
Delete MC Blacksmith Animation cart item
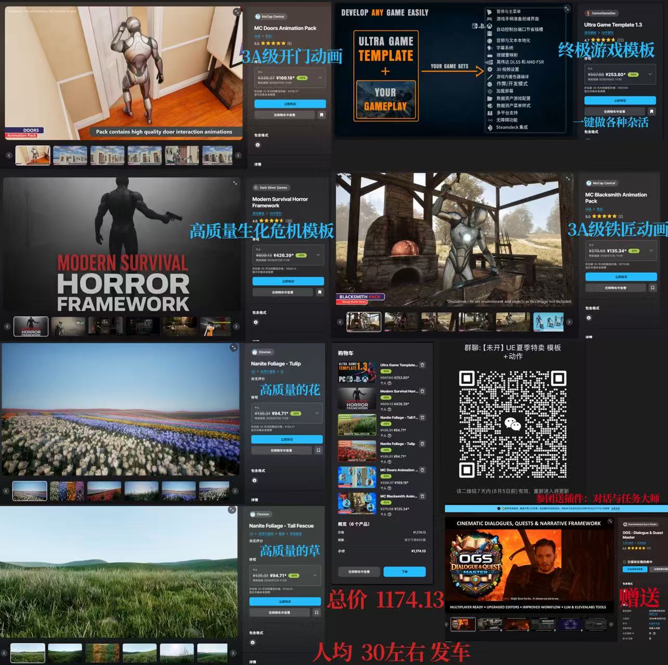422,496
